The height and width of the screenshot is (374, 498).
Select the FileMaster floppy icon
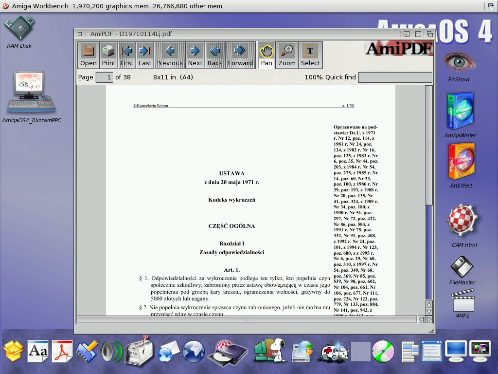tap(462, 270)
